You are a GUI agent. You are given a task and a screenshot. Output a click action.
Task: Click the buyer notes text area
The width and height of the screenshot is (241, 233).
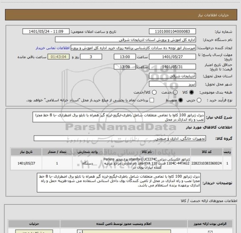coord(119,182)
